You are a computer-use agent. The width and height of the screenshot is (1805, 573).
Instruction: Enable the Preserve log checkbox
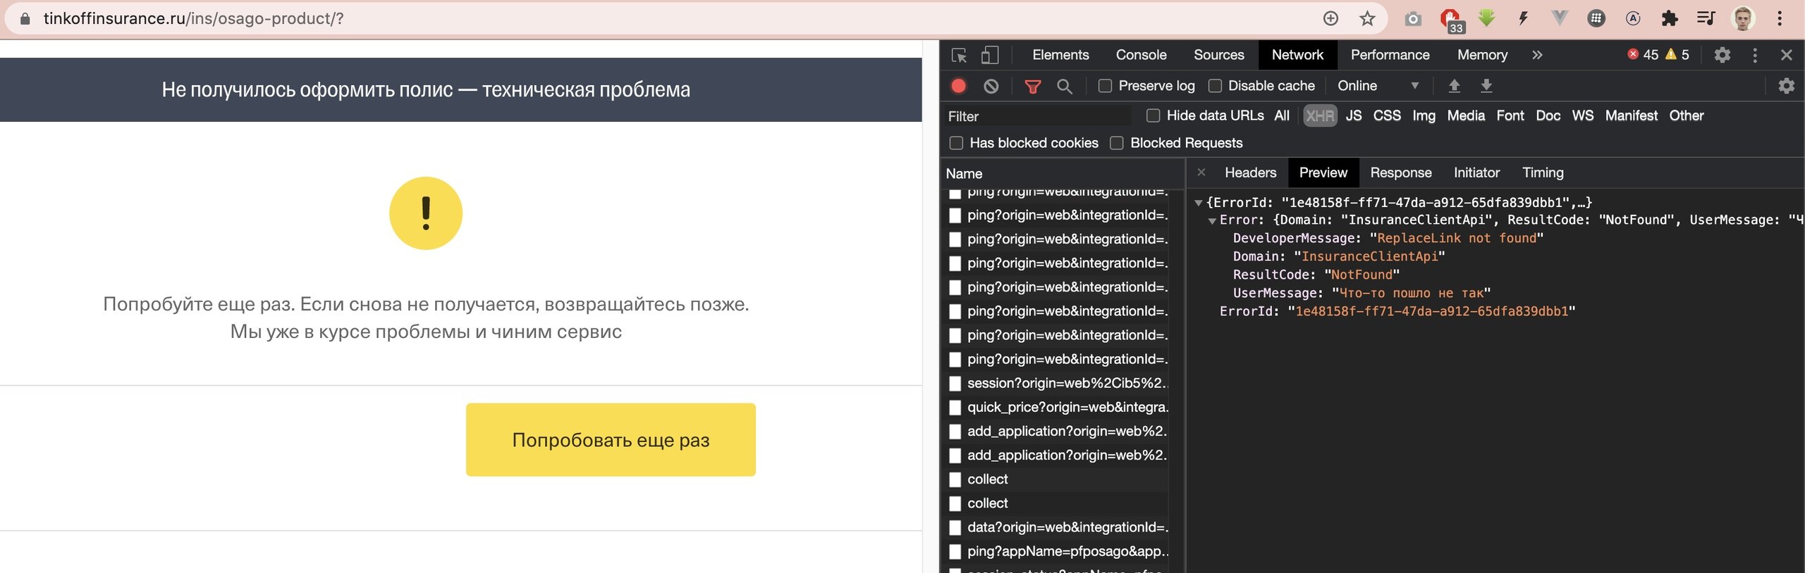click(x=1105, y=86)
